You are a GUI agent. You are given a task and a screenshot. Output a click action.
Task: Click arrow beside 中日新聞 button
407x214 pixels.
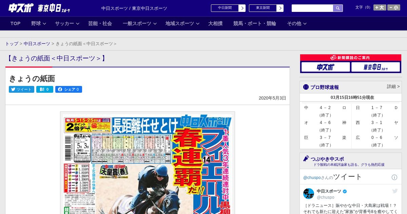tap(242, 8)
